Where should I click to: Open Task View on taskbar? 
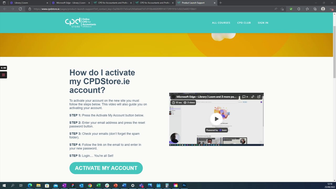pos(21,185)
